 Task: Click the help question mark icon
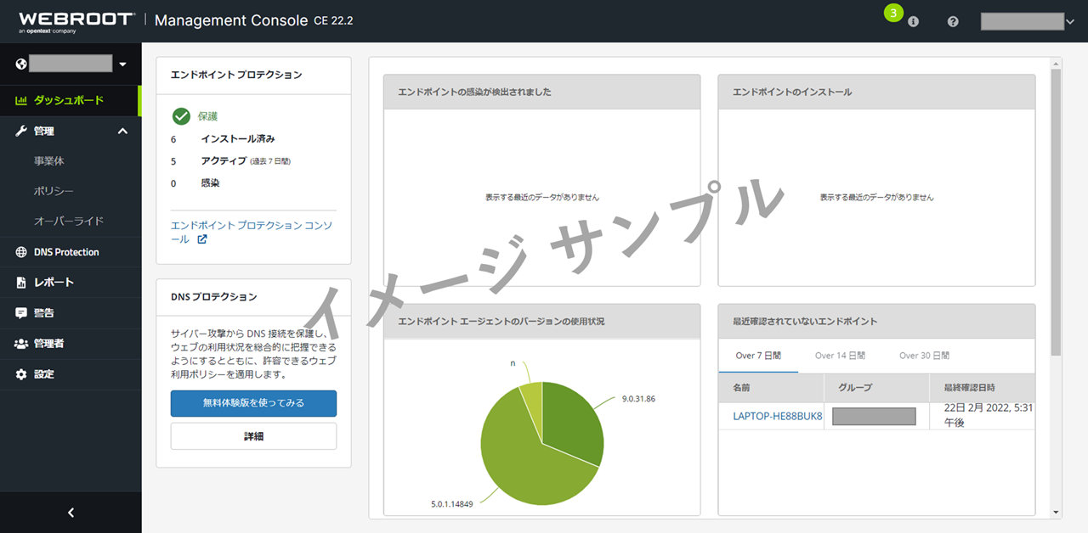[953, 21]
